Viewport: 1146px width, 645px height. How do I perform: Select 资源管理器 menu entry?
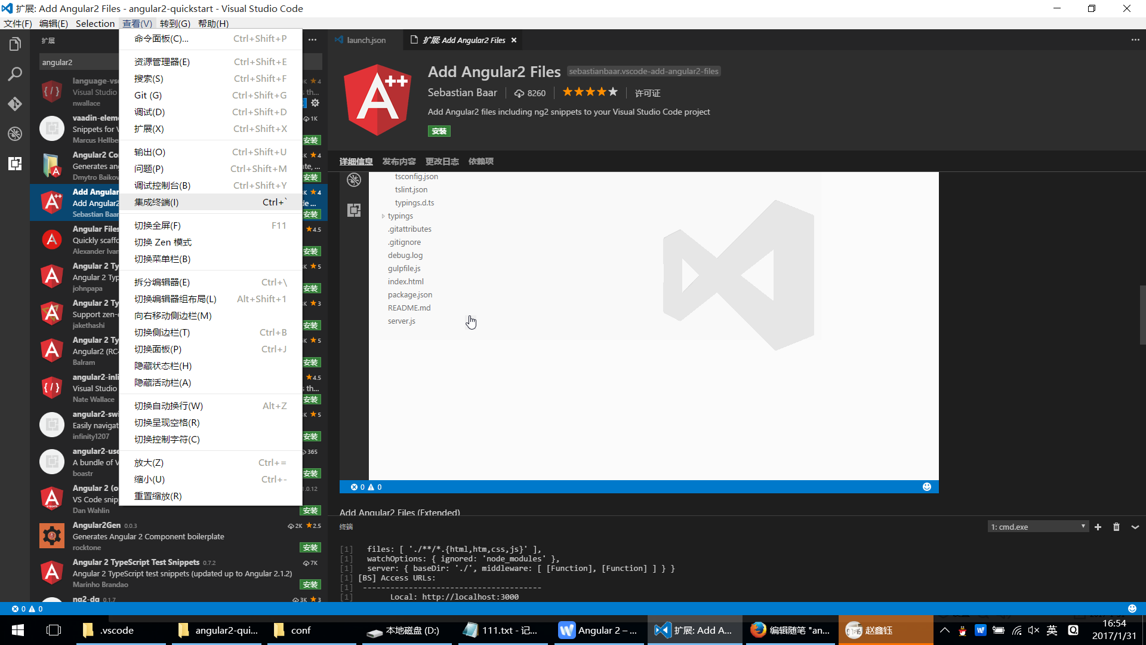pos(210,62)
